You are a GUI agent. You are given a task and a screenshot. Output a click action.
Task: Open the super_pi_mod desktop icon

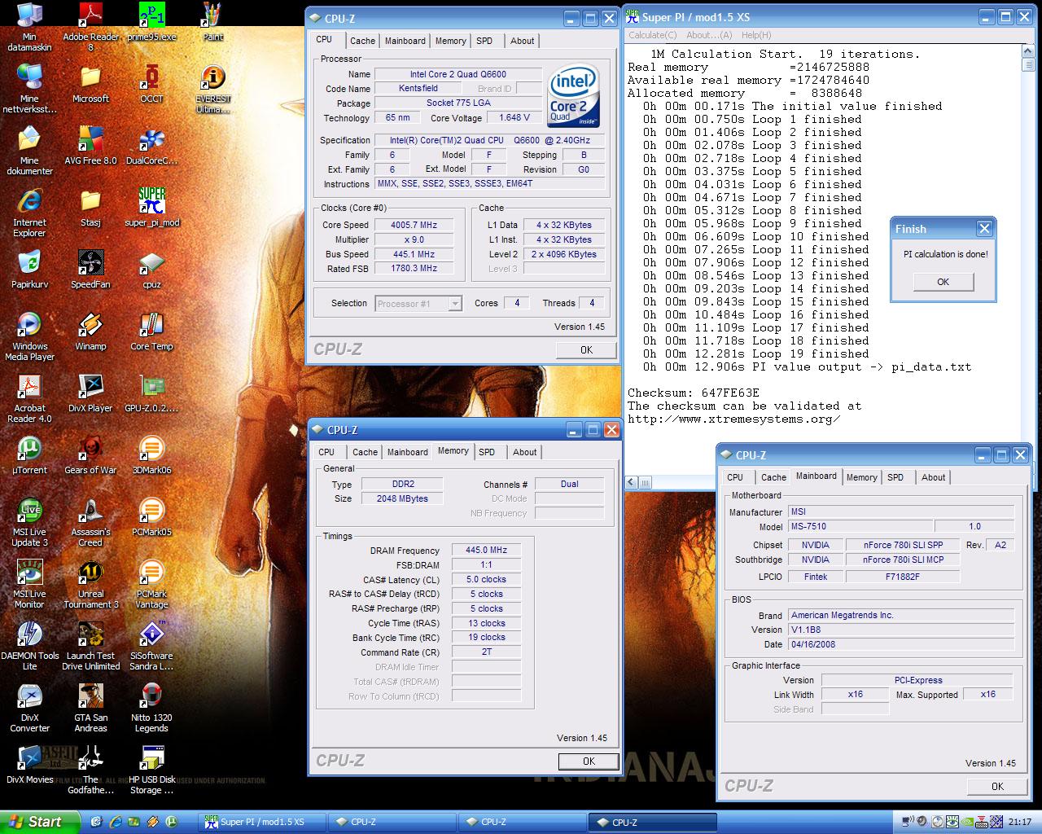(x=151, y=208)
